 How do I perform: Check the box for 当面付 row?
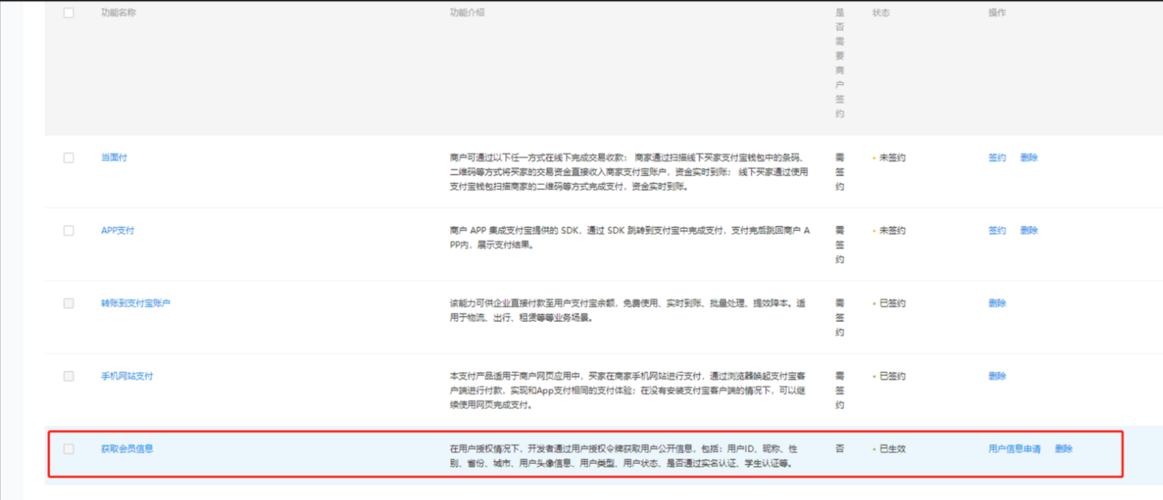click(69, 157)
